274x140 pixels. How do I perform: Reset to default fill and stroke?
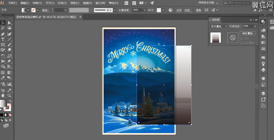(1, 110)
